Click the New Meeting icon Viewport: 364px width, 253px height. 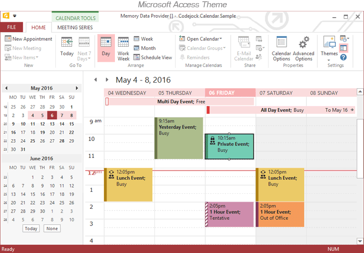[x=8, y=48]
